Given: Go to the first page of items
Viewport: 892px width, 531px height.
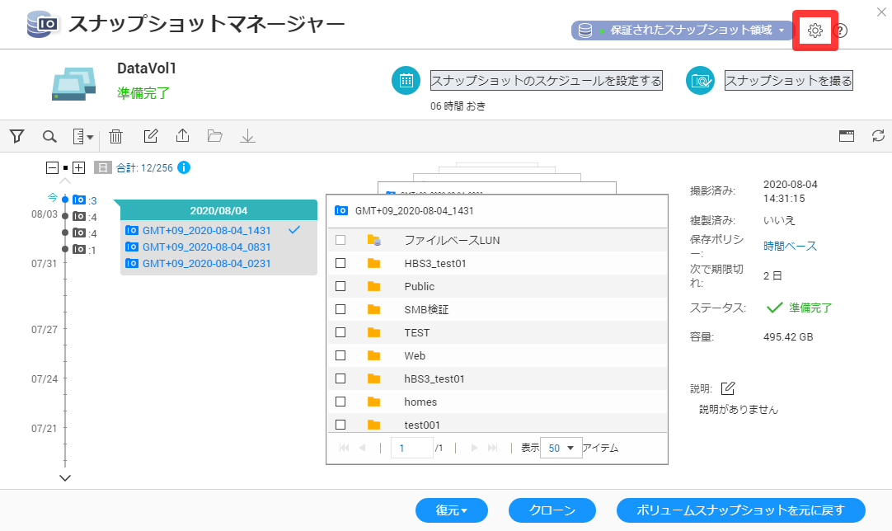Looking at the screenshot, I should pos(344,448).
